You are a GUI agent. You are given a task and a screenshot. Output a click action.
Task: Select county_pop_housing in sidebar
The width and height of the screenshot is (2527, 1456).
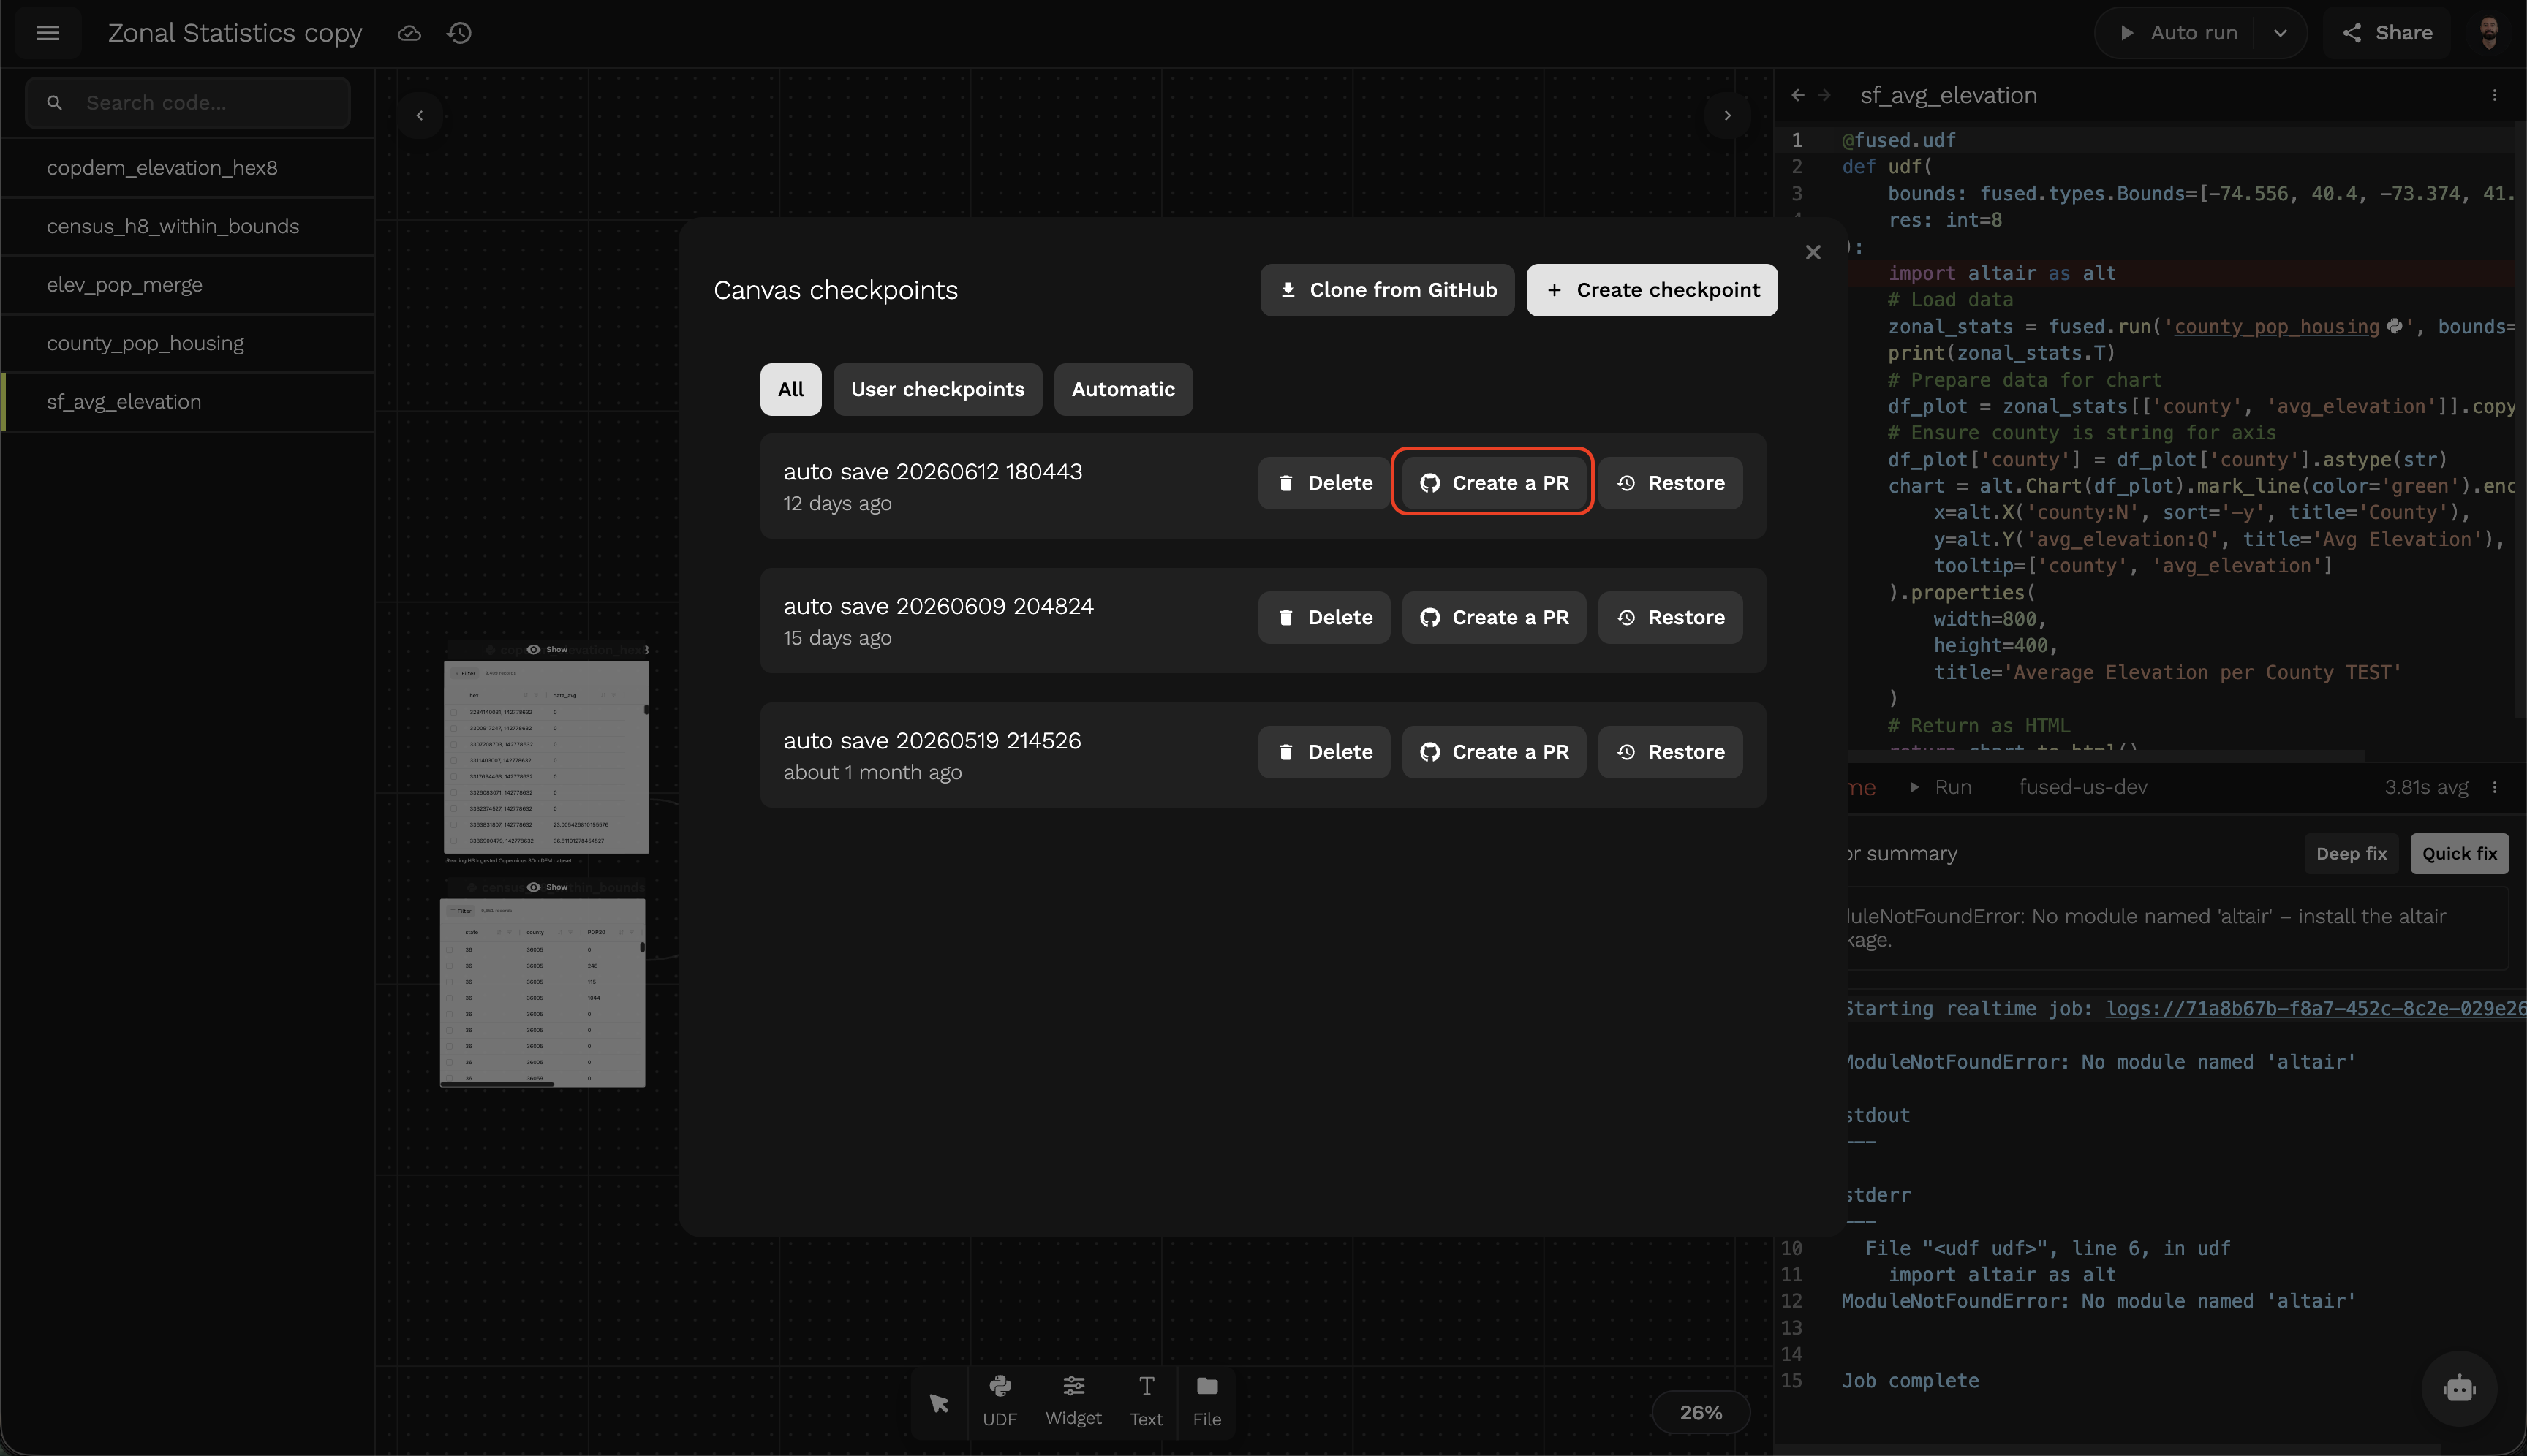188,343
